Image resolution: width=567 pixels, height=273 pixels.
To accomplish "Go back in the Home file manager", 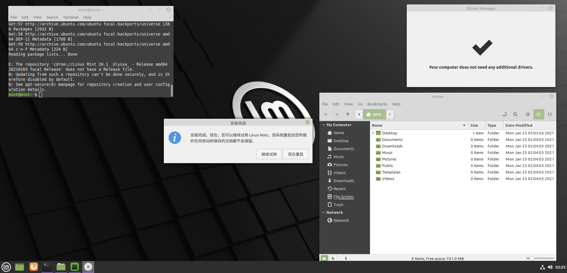I will pyautogui.click(x=326, y=114).
